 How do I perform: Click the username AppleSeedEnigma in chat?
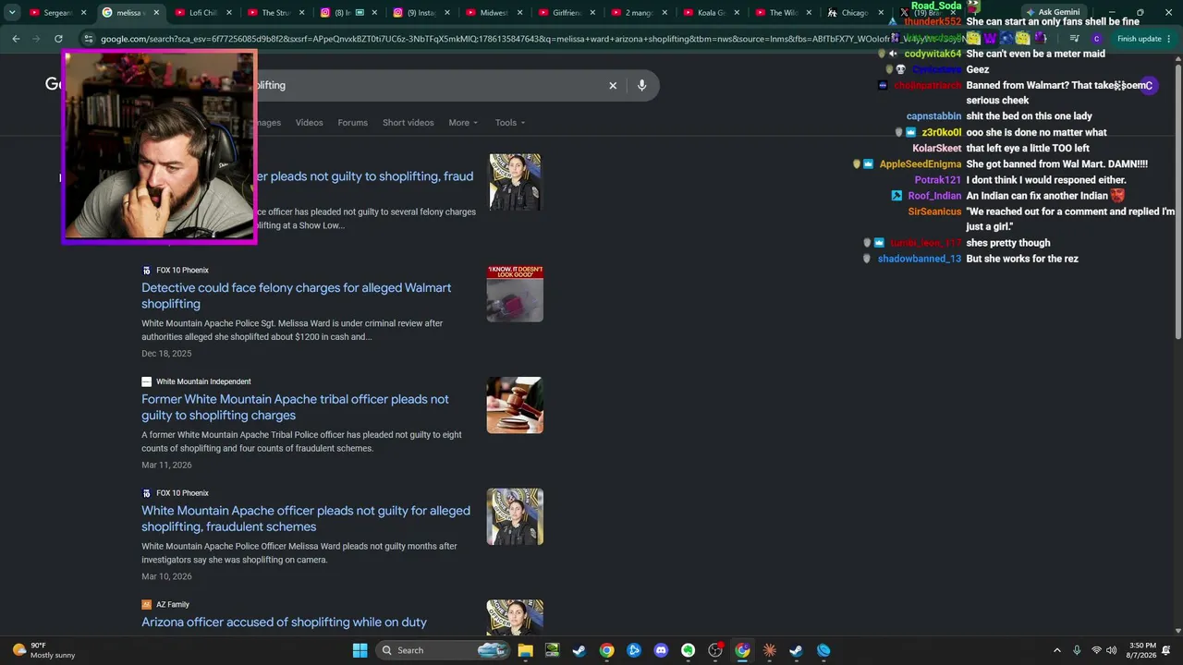coord(921,164)
